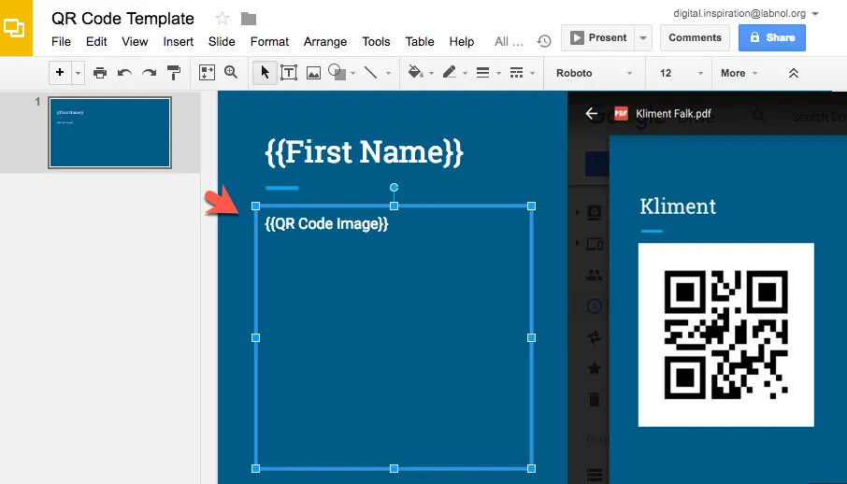Click the {{First Name}} title text
Viewport: 847px width, 484px height.
click(x=364, y=151)
